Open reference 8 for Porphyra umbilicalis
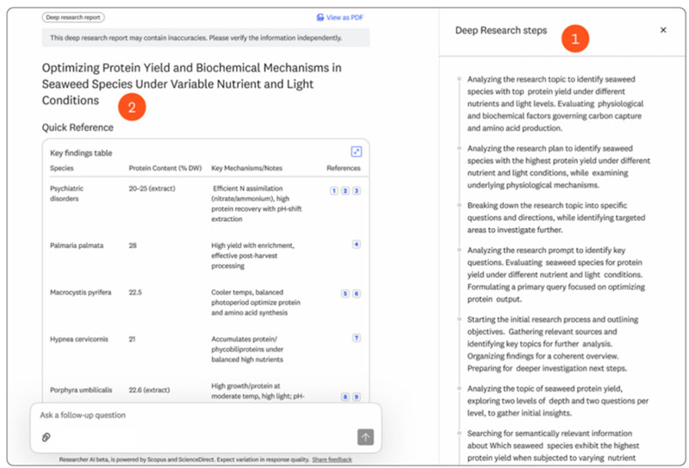This screenshot has height=468, width=689. pos(344,397)
